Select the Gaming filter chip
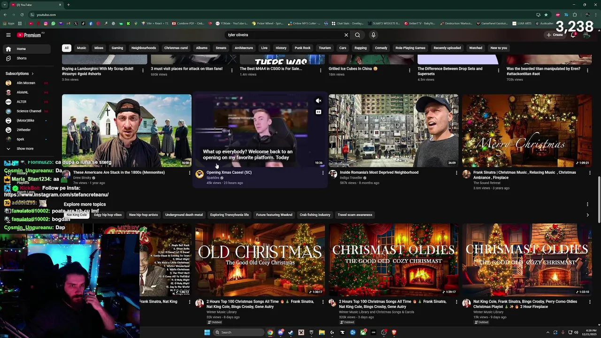 pos(117,48)
